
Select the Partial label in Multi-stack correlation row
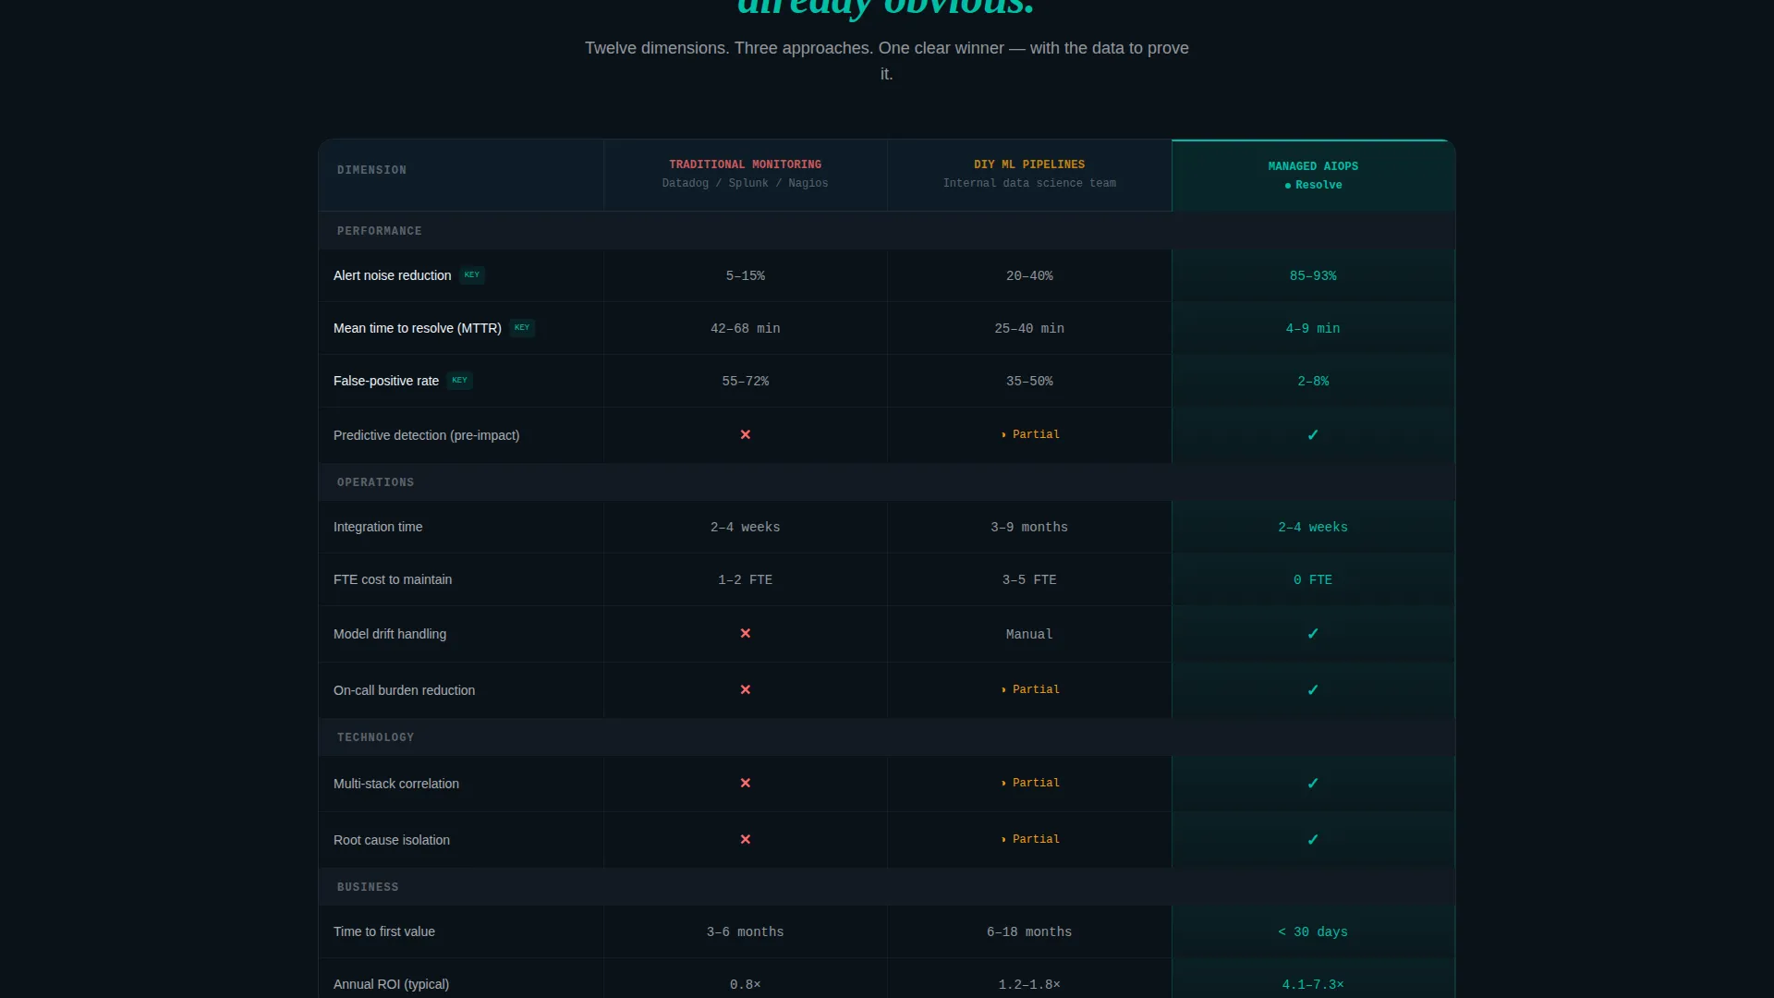(x=1029, y=783)
